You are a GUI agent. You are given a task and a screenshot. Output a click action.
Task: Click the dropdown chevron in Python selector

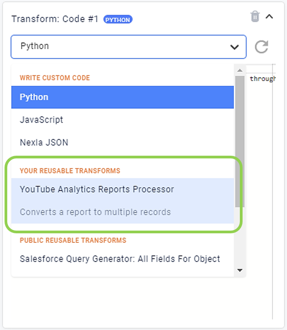click(234, 47)
